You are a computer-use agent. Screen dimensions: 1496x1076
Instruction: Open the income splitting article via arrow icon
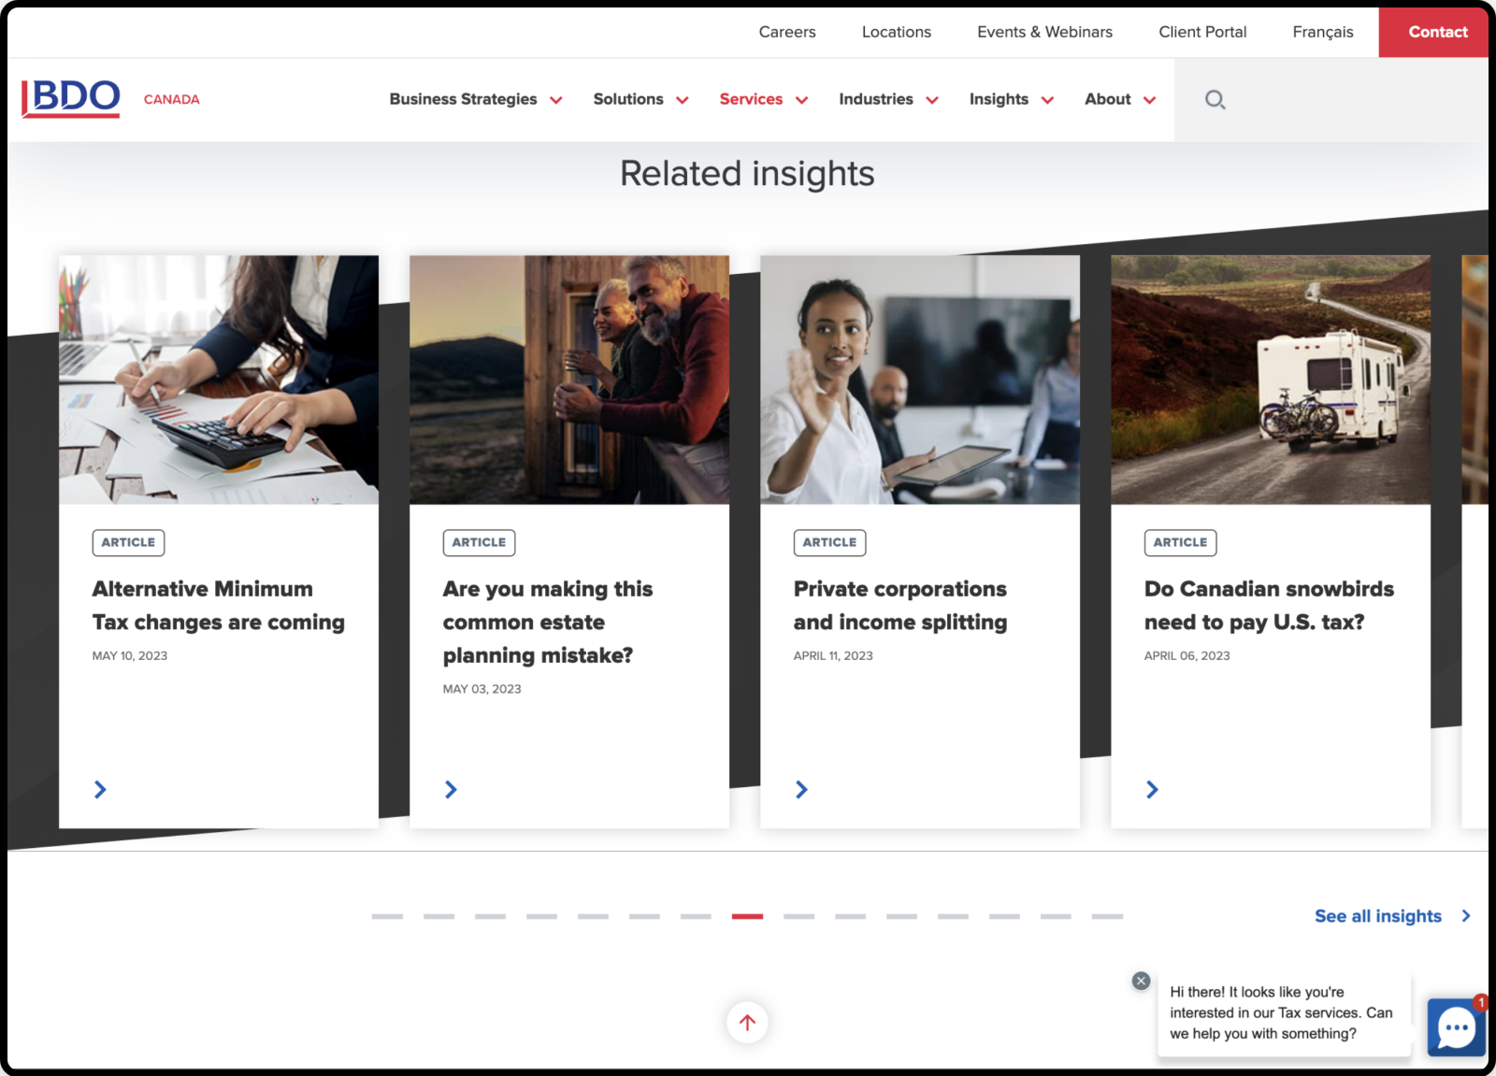tap(801, 789)
